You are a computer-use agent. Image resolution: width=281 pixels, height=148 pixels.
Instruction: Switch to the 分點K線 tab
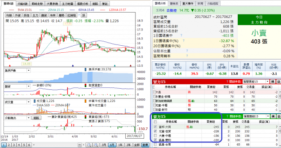click(x=22, y=4)
